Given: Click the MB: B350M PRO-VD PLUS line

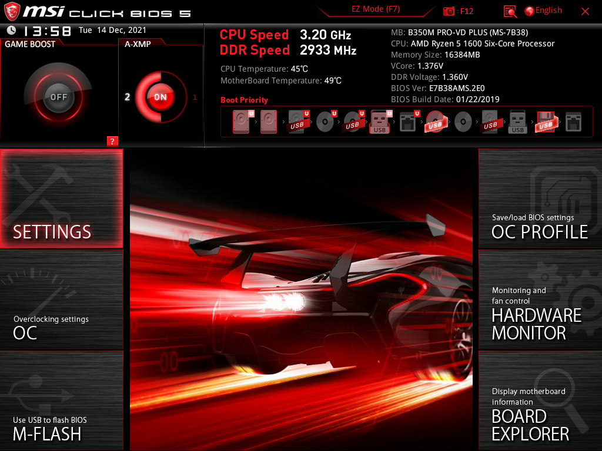Looking at the screenshot, I should 460,33.
